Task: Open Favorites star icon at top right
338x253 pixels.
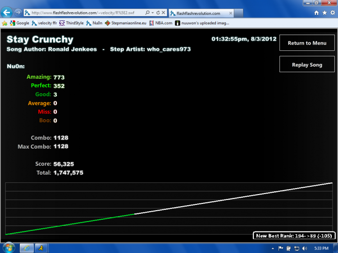Action: tap(324, 13)
